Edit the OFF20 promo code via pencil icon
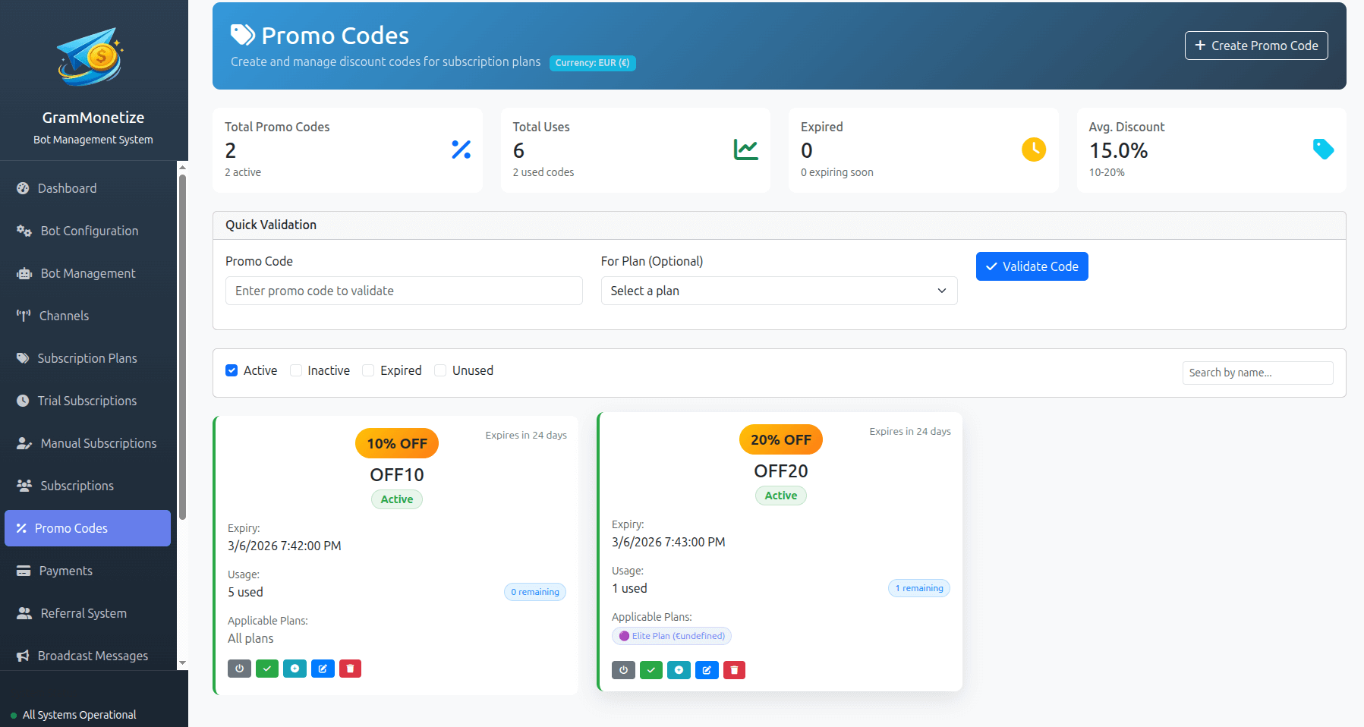This screenshot has width=1364, height=727. tap(707, 670)
